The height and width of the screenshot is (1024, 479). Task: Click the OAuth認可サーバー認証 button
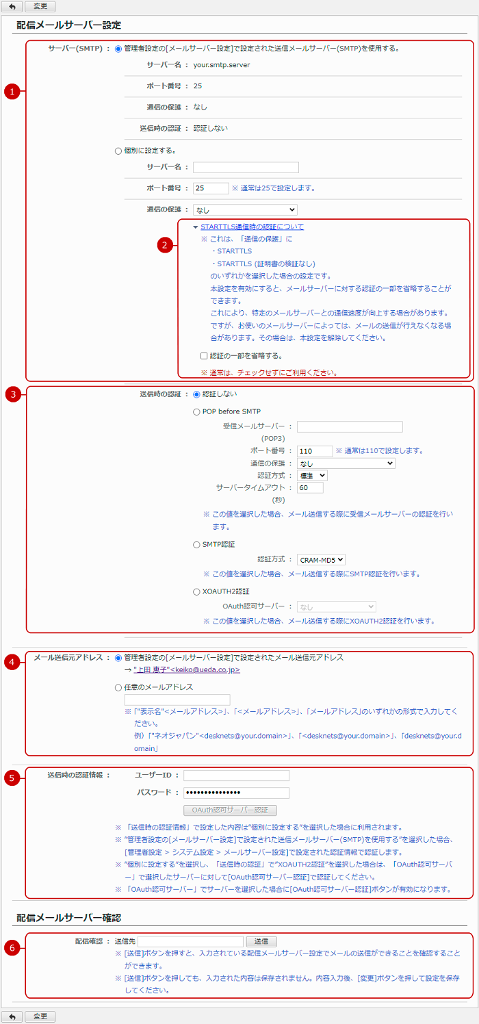(x=230, y=810)
